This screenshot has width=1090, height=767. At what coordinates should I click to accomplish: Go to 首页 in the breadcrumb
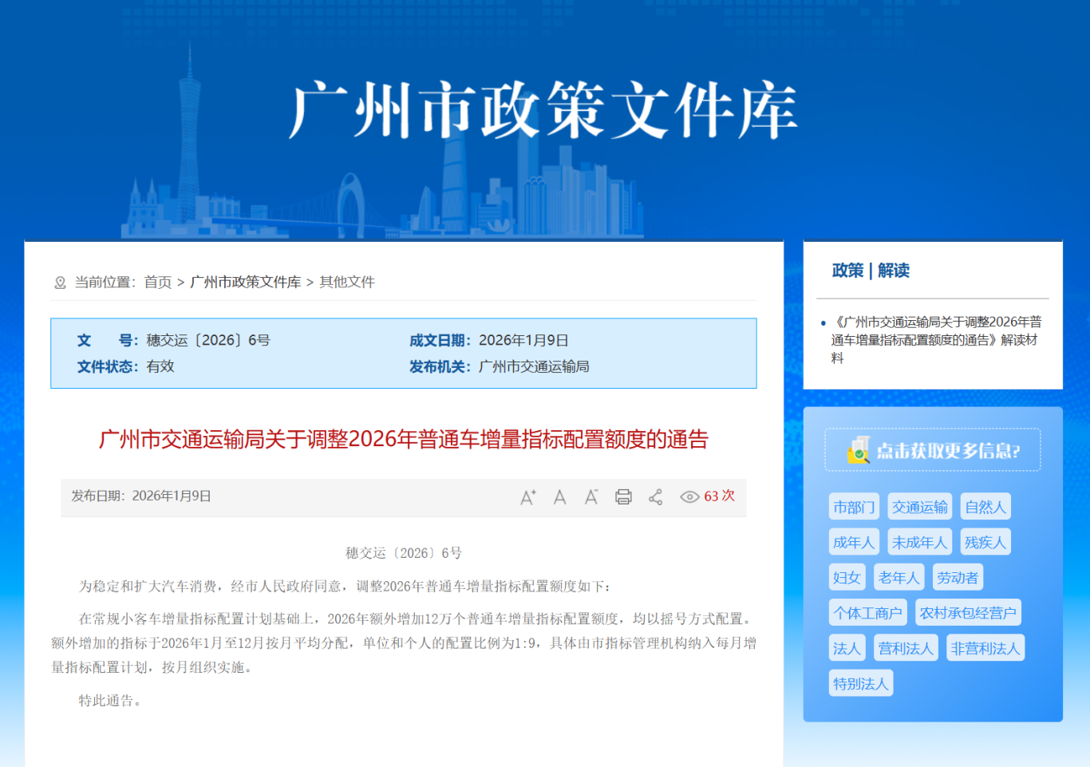coord(157,283)
